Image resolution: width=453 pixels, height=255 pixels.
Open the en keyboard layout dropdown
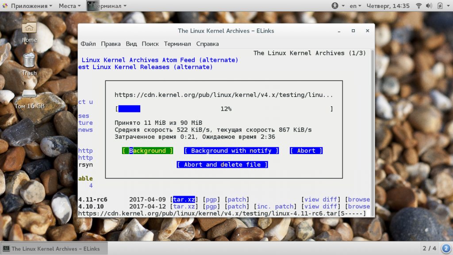[x=355, y=6]
